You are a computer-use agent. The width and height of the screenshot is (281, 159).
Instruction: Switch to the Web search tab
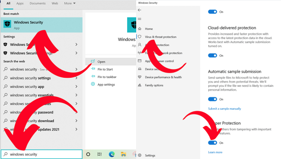tap(55, 3)
